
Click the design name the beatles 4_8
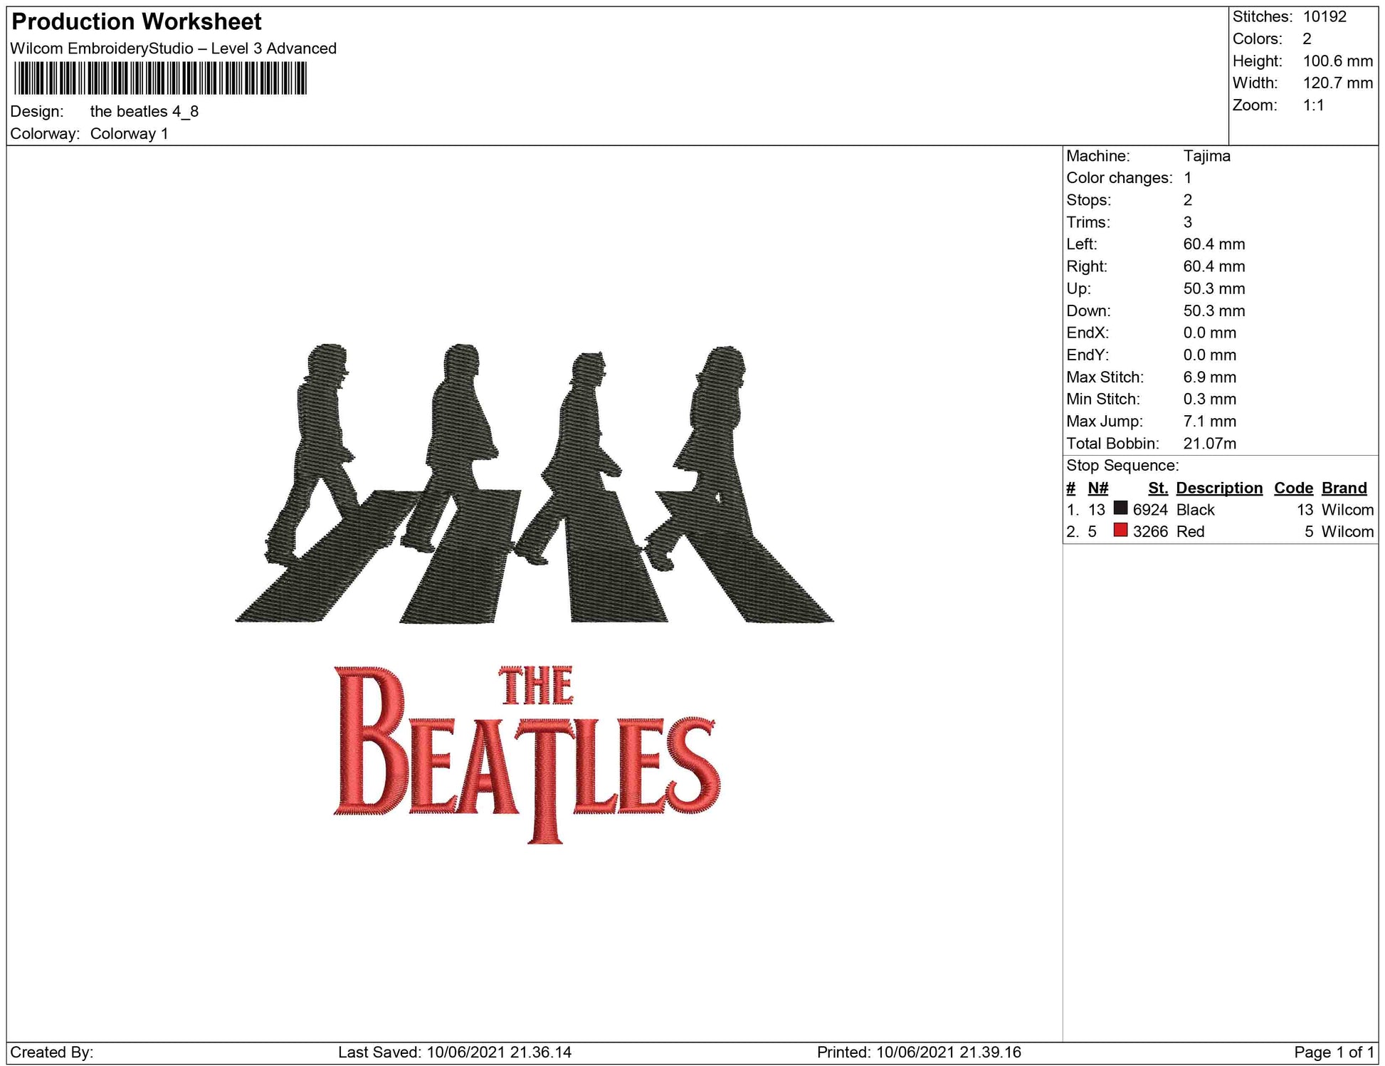point(144,112)
